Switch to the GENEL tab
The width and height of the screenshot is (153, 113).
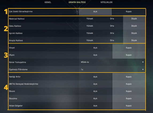point(48,2)
